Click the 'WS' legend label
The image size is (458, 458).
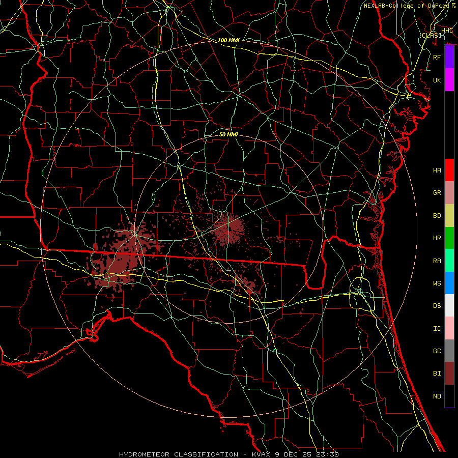(437, 283)
